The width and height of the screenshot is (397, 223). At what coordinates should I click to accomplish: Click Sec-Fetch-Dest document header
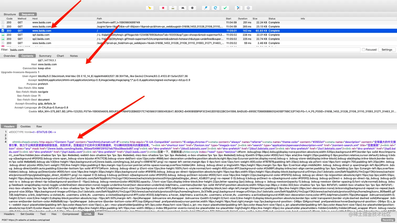pos(33,100)
